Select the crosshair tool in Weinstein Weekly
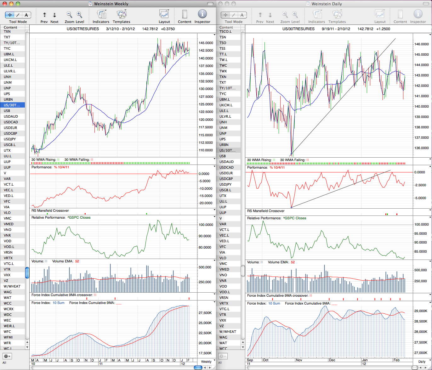 coord(10,15)
